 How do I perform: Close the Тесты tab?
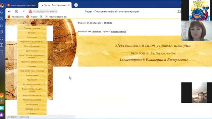pyautogui.click(x=69, y=5)
